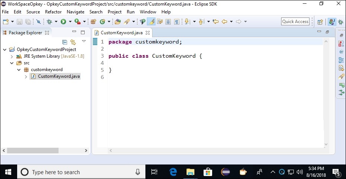Image resolution: width=346 pixels, height=179 pixels.
Task: Click into the Quick Access field
Action: point(295,22)
